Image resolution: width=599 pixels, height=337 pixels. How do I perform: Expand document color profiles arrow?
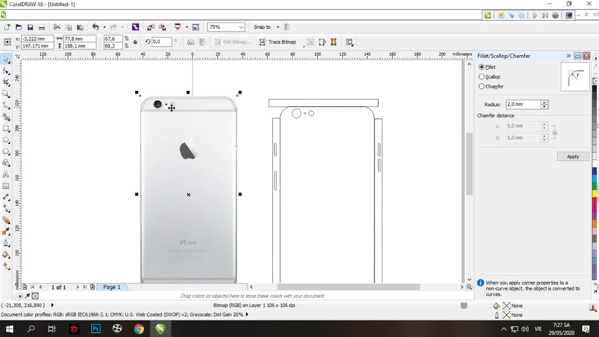pyautogui.click(x=247, y=315)
